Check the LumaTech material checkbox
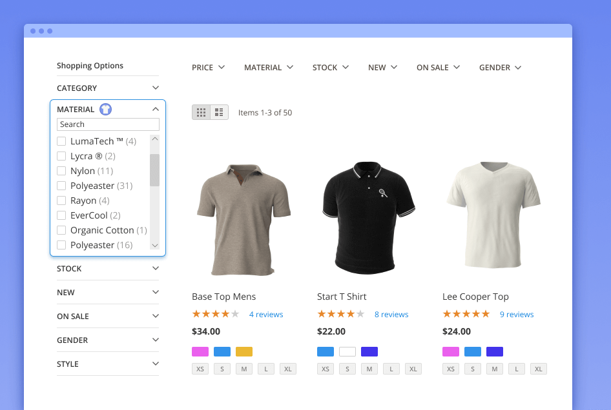This screenshot has width=611, height=410. coord(61,141)
